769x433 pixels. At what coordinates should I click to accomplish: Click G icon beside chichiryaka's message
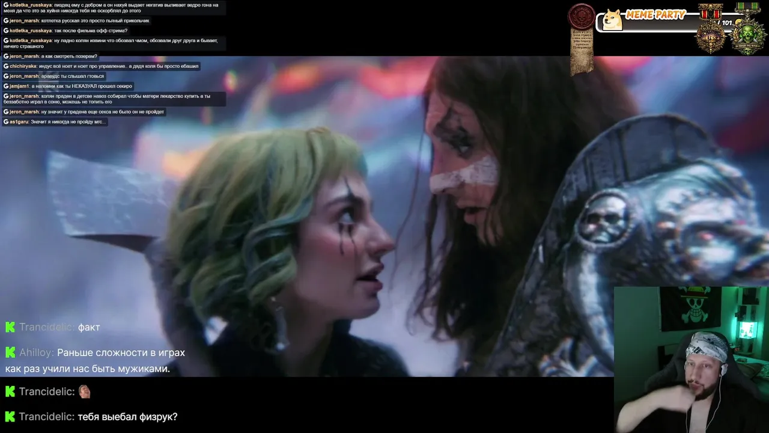(6, 66)
